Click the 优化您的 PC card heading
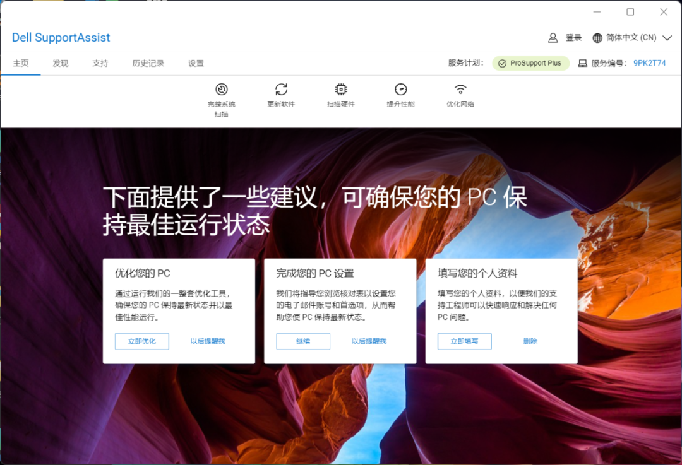The width and height of the screenshot is (682, 465). pos(143,273)
